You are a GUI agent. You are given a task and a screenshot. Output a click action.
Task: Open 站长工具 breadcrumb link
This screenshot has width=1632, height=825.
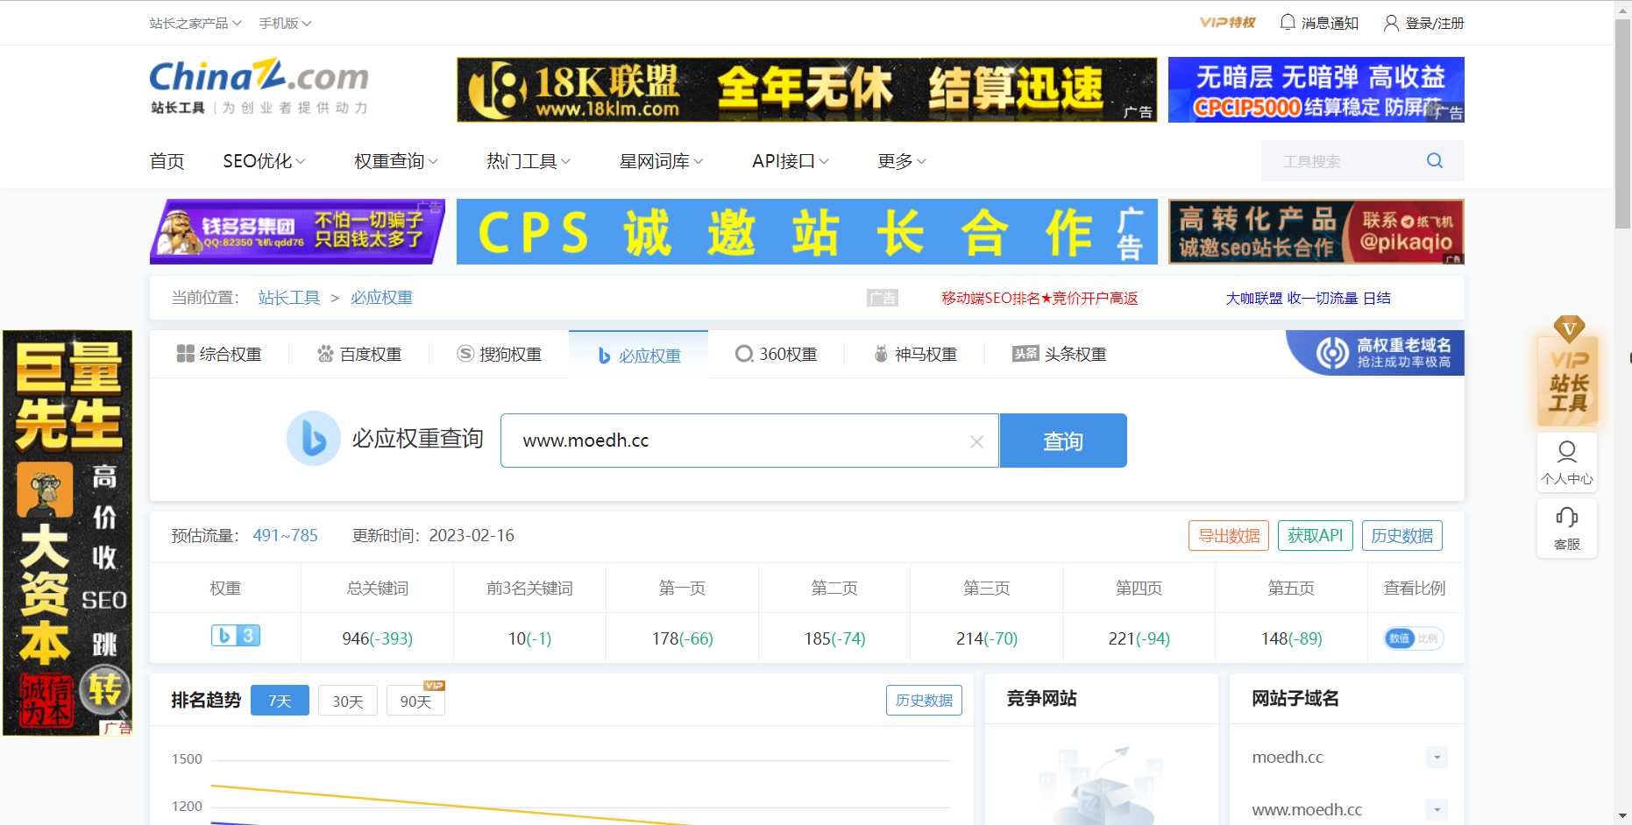289,298
